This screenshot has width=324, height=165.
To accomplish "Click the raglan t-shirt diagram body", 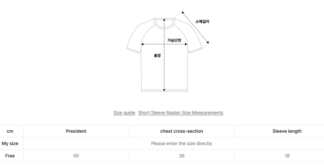I will pos(164,55).
